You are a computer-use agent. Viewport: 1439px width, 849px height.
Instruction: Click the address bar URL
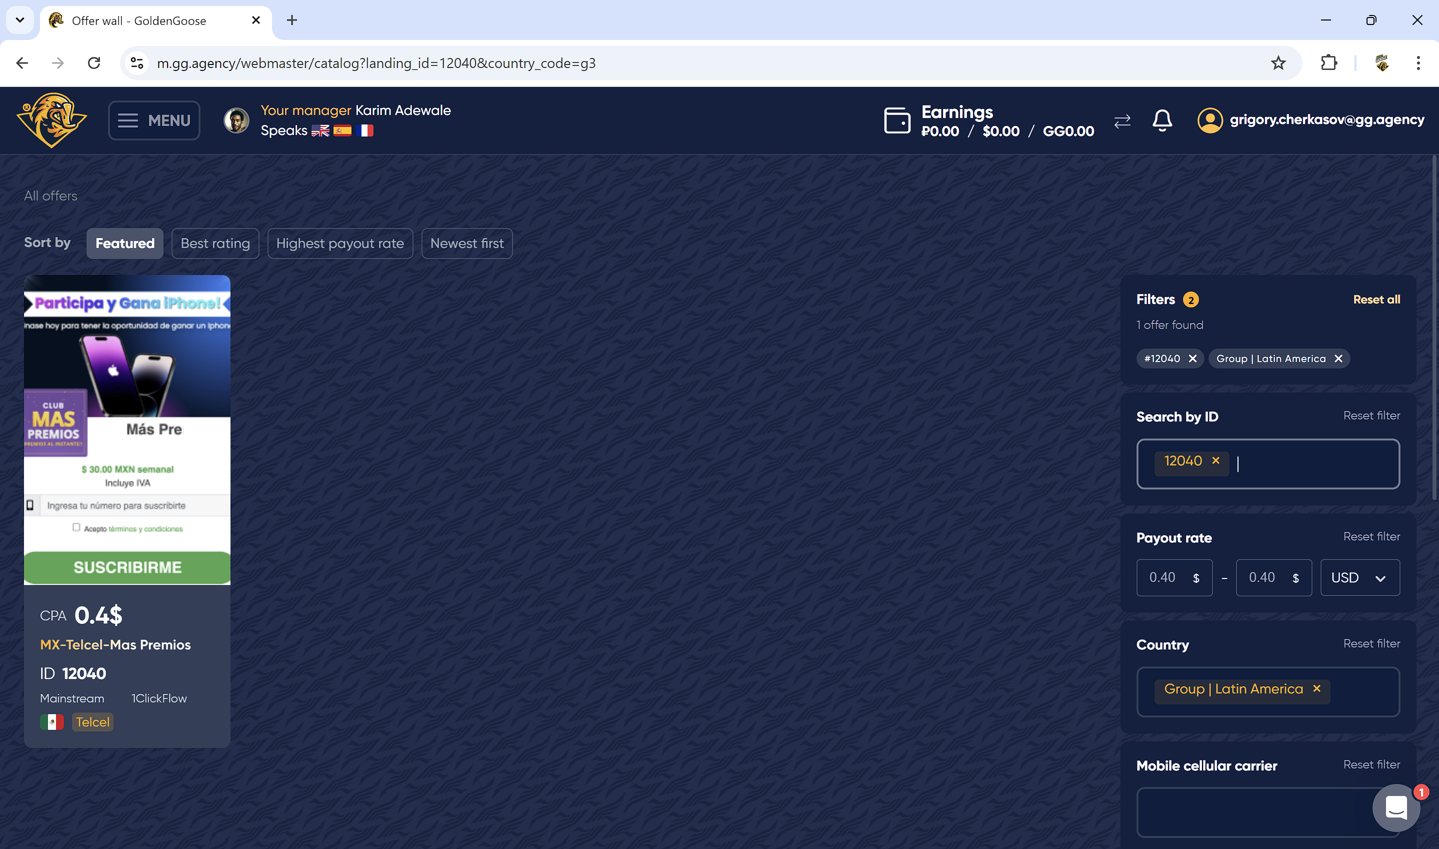(x=376, y=63)
